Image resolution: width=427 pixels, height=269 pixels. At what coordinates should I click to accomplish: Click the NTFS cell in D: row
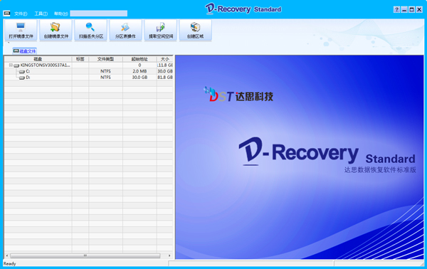tap(105, 78)
